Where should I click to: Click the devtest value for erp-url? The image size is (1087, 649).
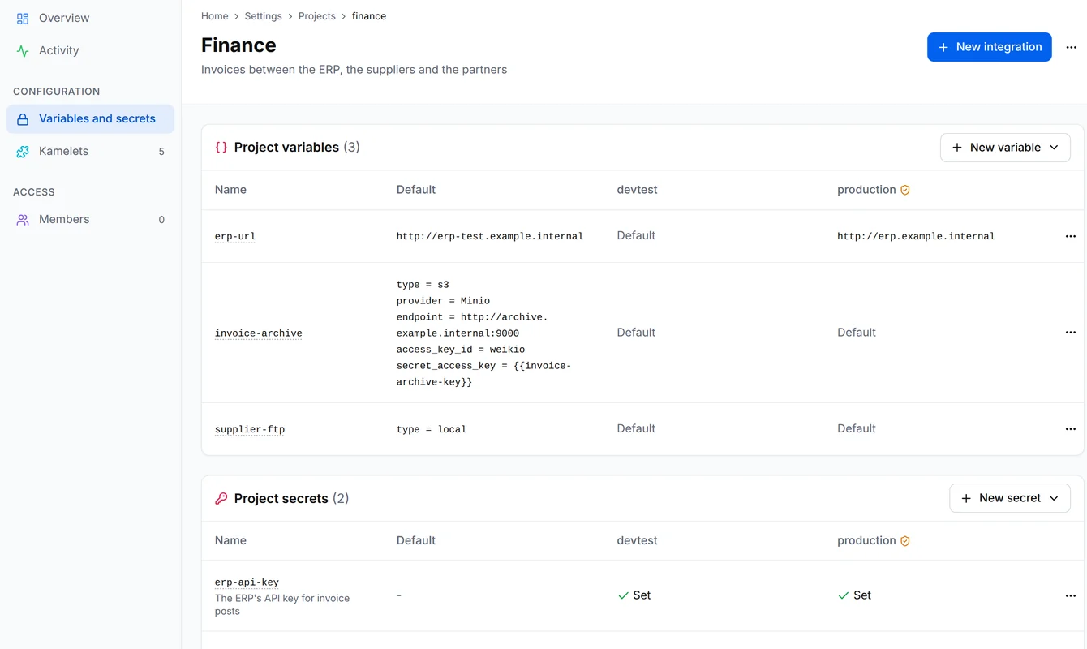[x=636, y=235]
